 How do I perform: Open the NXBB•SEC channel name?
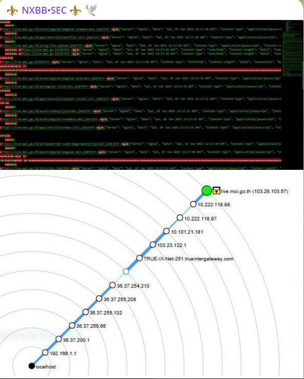point(44,10)
